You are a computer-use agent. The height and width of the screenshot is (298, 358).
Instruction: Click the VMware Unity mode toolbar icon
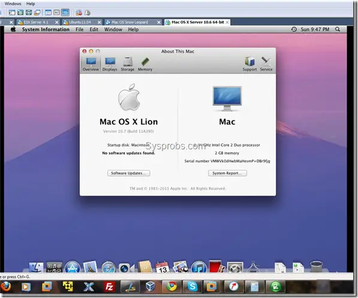29,13
